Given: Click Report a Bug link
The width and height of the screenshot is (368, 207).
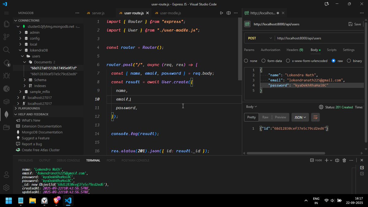Looking at the screenshot, I should pos(32,144).
